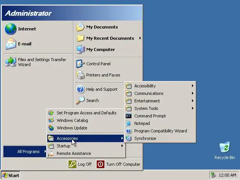Click the Windows Catalog icon
The height and width of the screenshot is (180, 240).
point(51,120)
